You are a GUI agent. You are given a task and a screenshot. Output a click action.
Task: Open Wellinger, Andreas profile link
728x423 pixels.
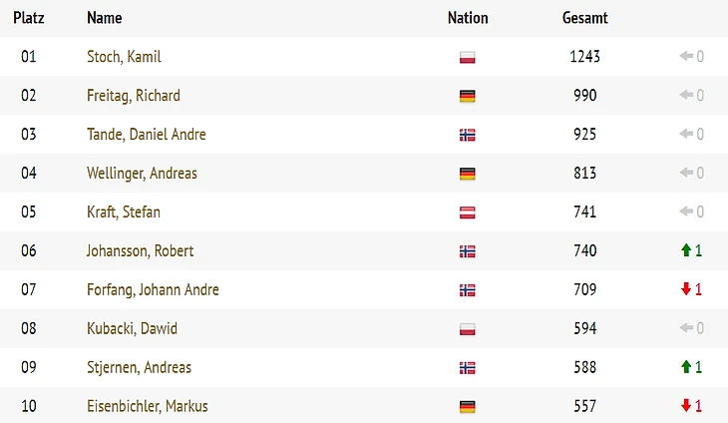142,174
